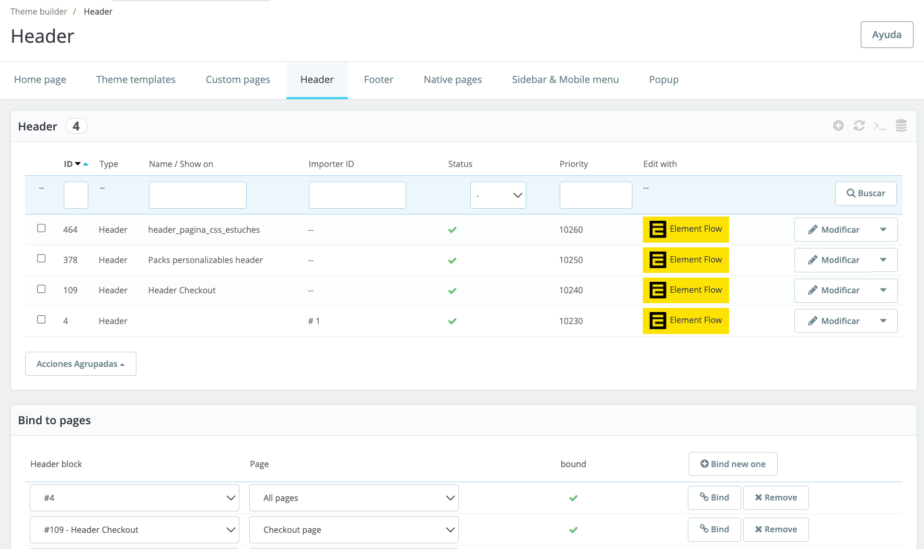Open Element Flow for header_pagina_css_estuches
Screen dimensions: 924x549
coord(686,230)
